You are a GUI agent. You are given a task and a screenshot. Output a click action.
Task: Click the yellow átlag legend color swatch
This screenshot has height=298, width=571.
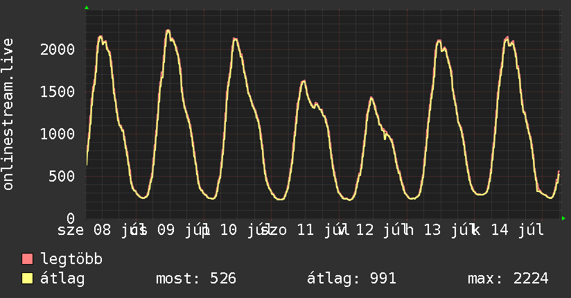(27, 279)
